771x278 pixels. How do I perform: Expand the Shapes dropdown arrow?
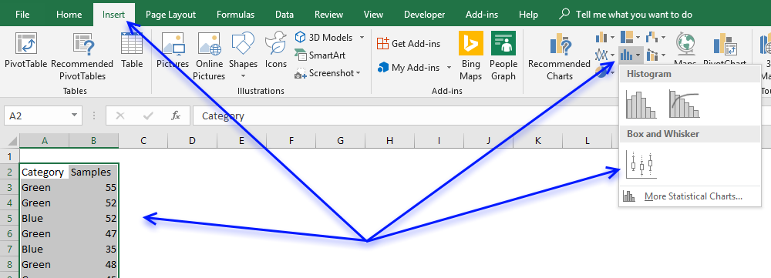point(243,76)
